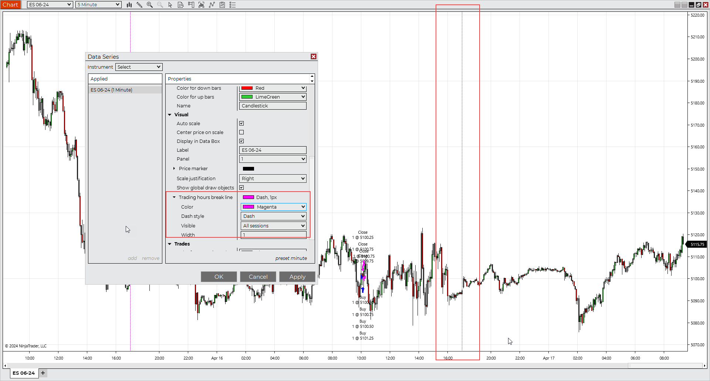
Task: Toggle the Auto scale checkbox
Action: pos(241,123)
